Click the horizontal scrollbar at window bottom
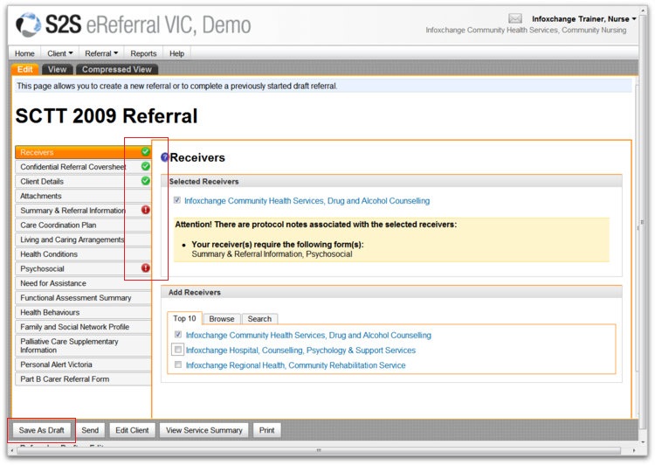Screen dimensions: 655x465 tap(318, 450)
